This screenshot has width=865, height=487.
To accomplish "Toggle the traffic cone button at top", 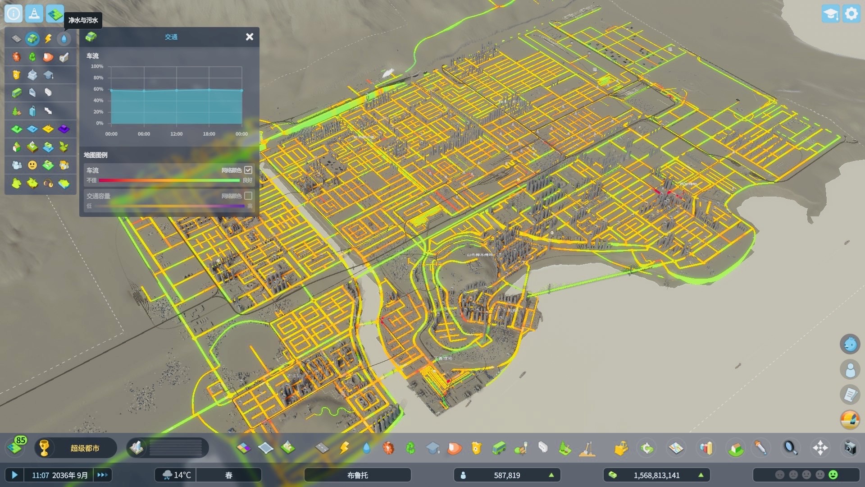I will point(34,14).
